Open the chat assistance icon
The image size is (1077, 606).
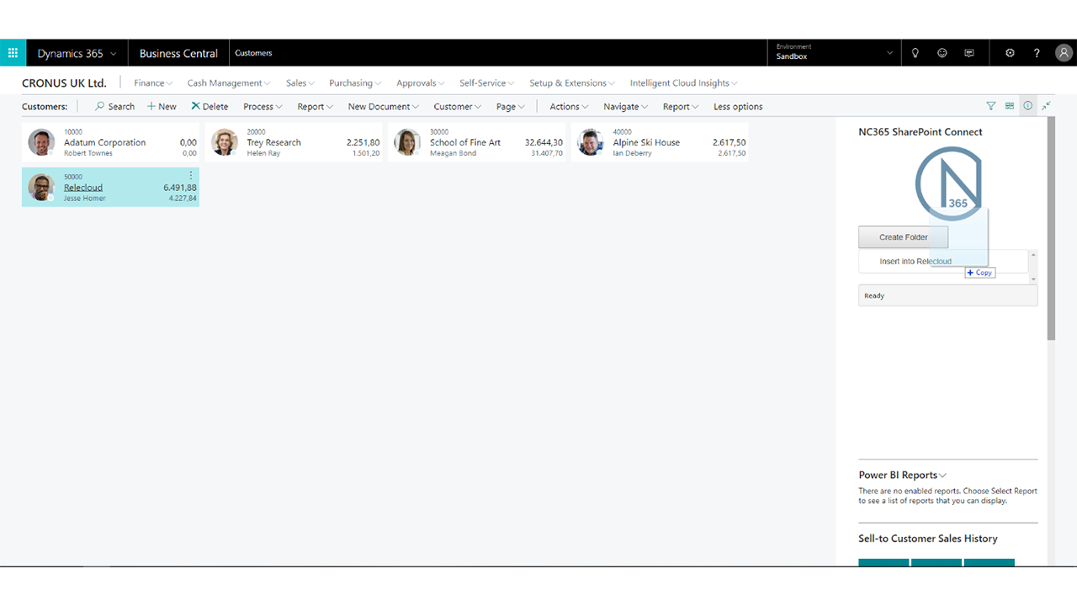click(x=969, y=53)
